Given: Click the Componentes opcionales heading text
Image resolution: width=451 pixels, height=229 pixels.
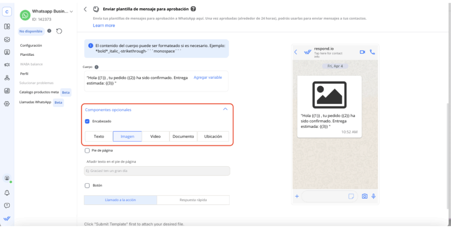Looking at the screenshot, I should point(108,109).
